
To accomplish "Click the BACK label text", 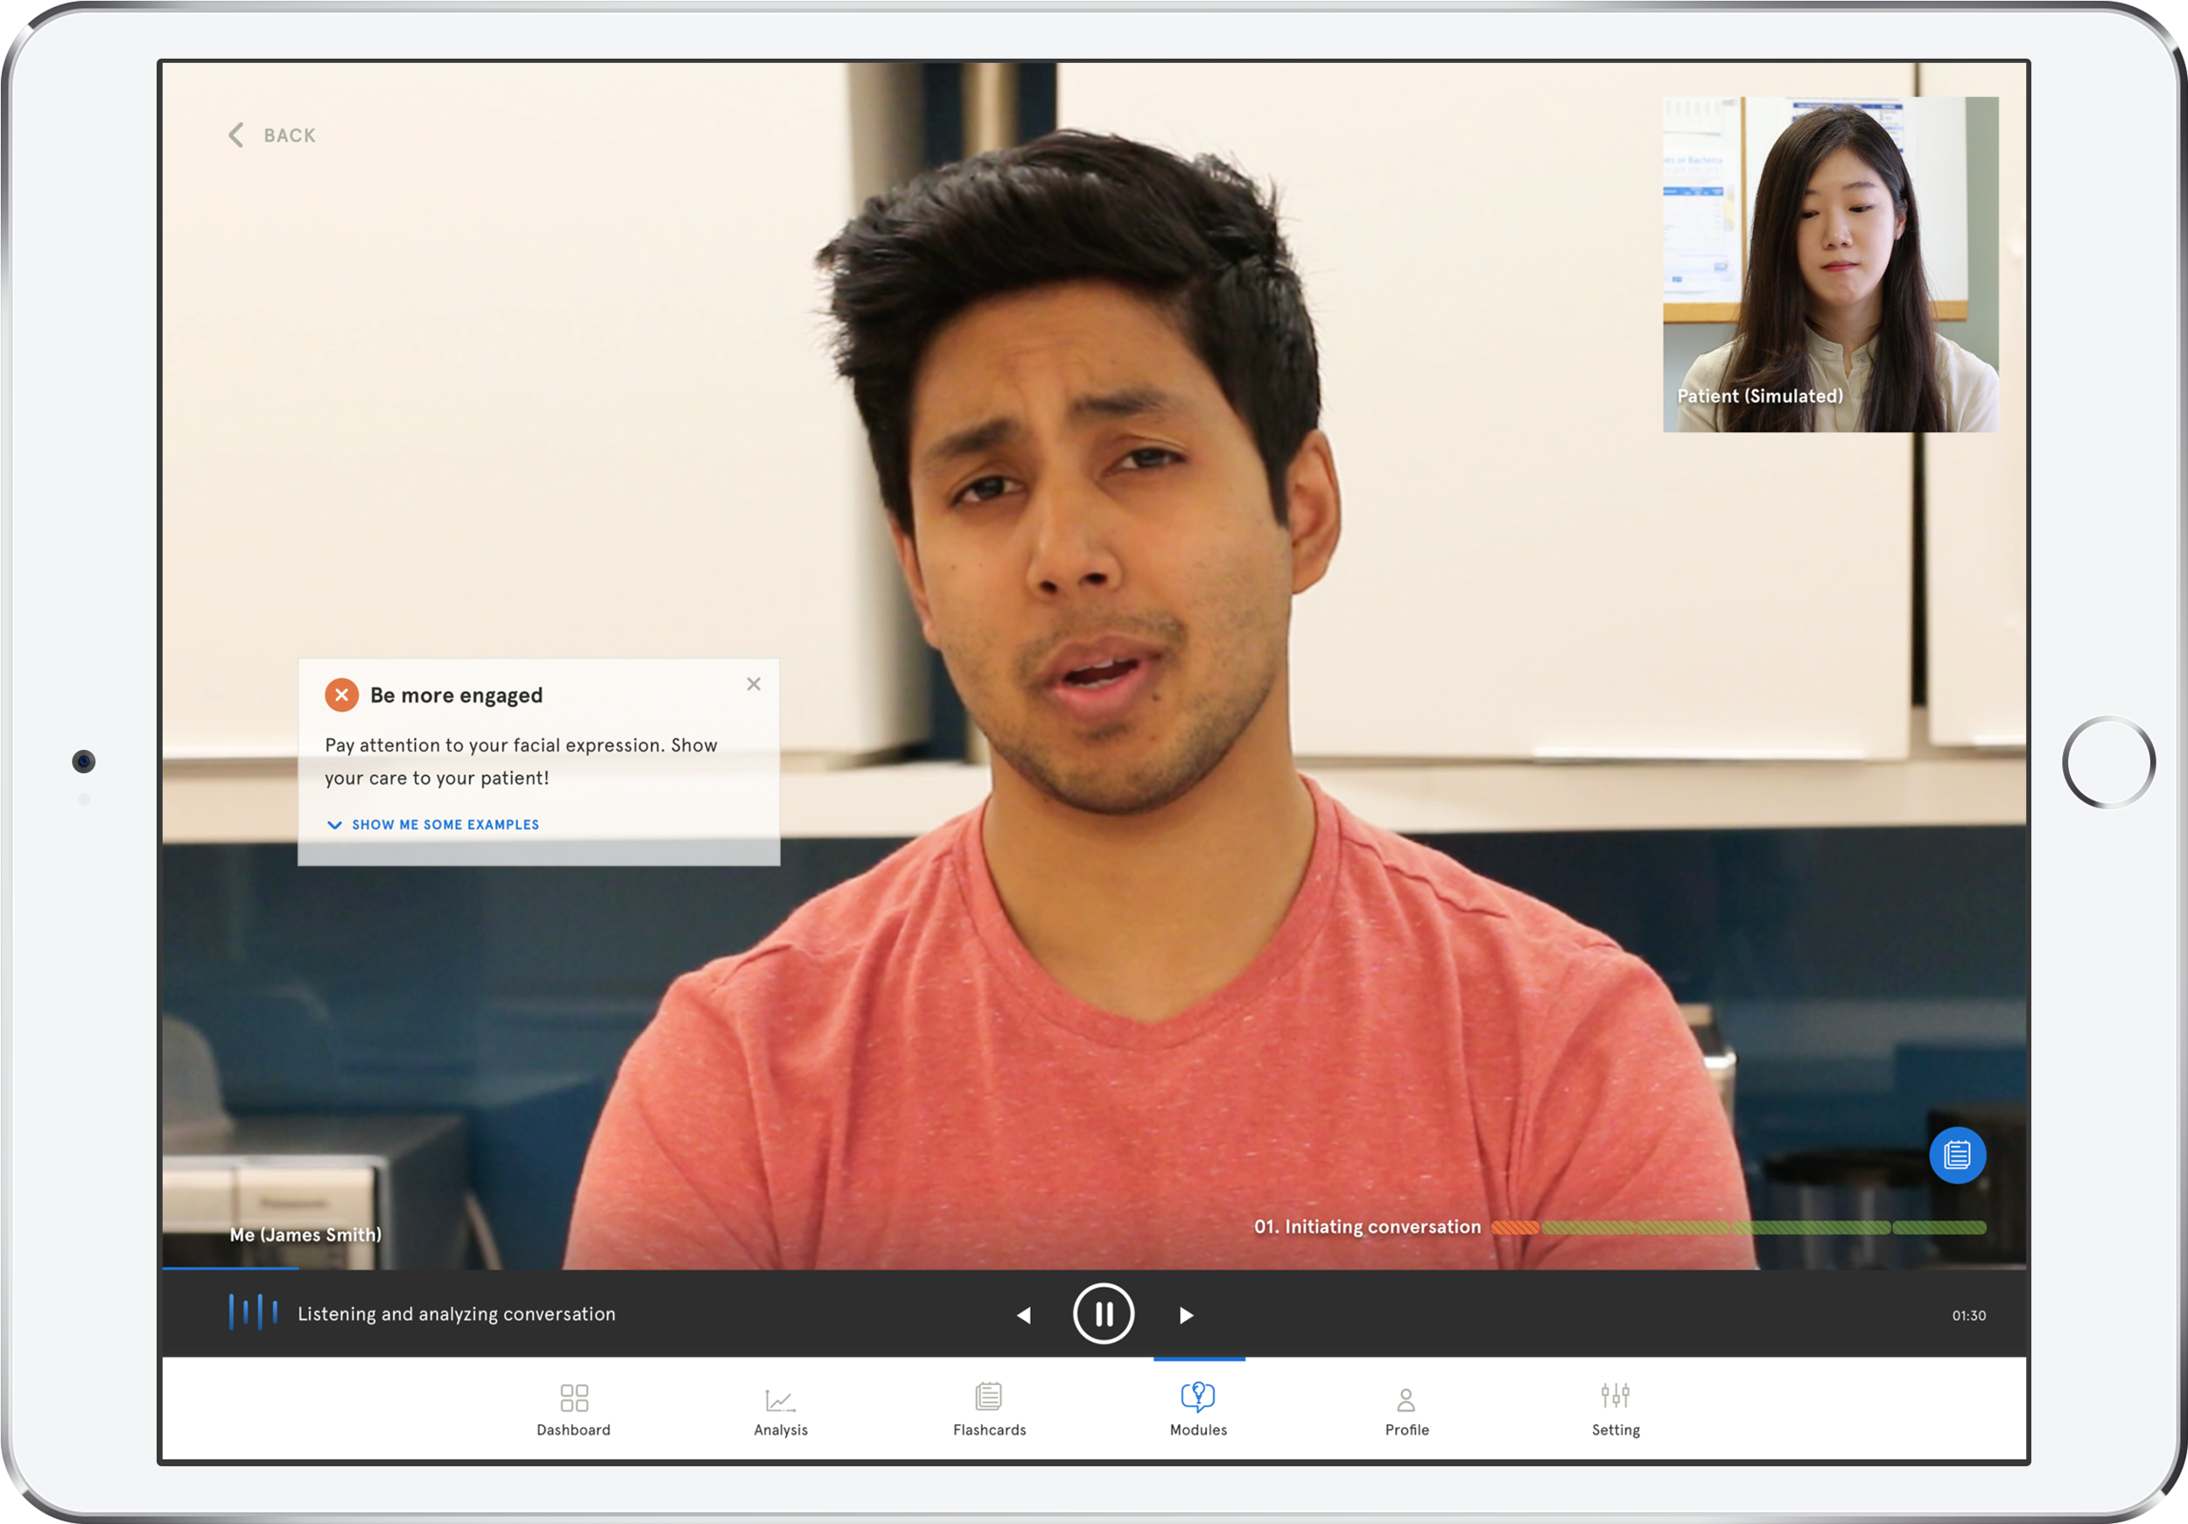I will [x=290, y=136].
